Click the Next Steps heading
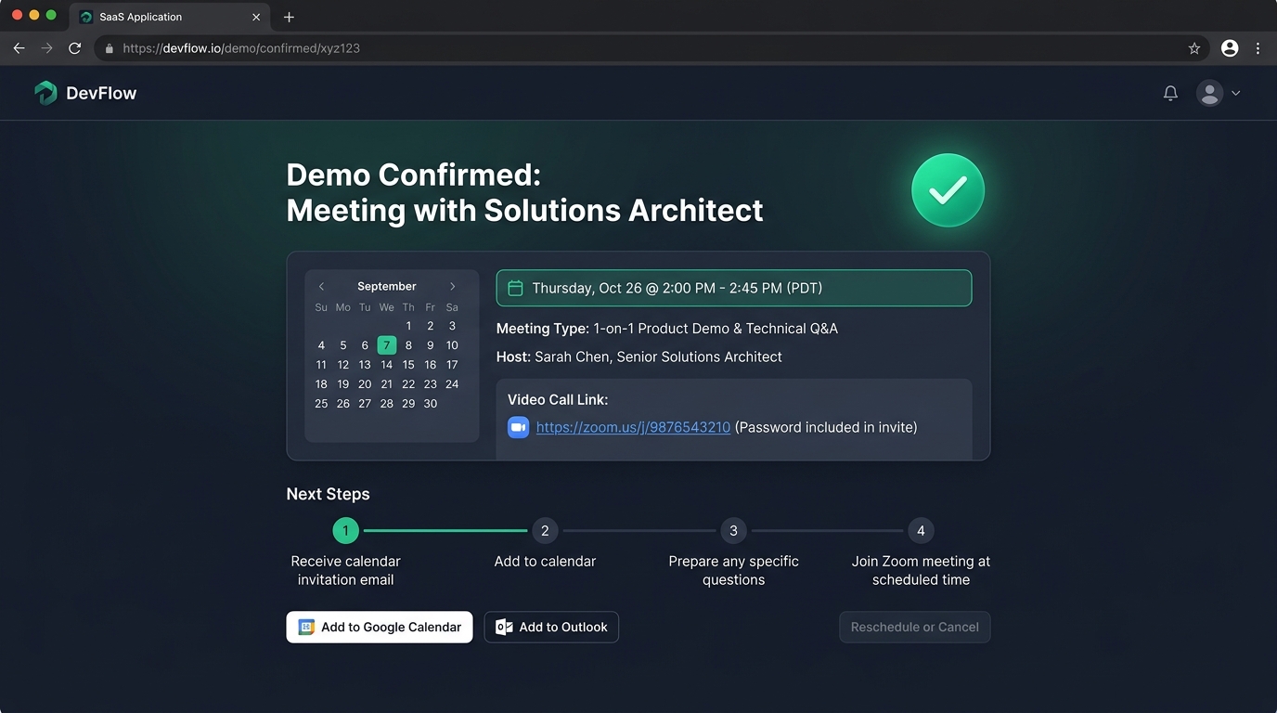The image size is (1277, 713). (x=329, y=494)
